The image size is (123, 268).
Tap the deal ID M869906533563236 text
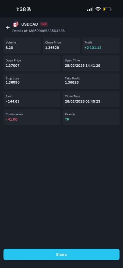click(x=47, y=31)
